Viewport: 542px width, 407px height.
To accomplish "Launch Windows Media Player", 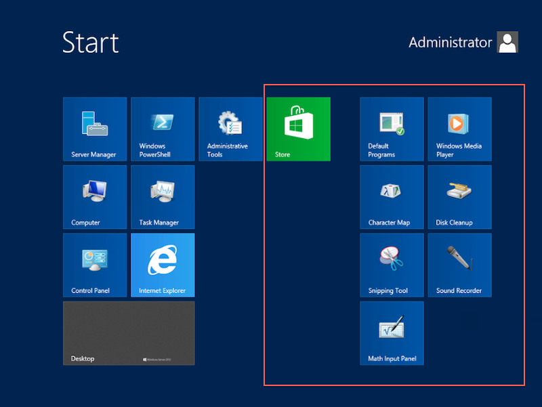I will (459, 129).
